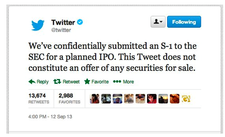Image resolution: width=225 pixels, height=137 pixels.
Task: Select first retweeter avatar with red top
Action: [94, 99]
